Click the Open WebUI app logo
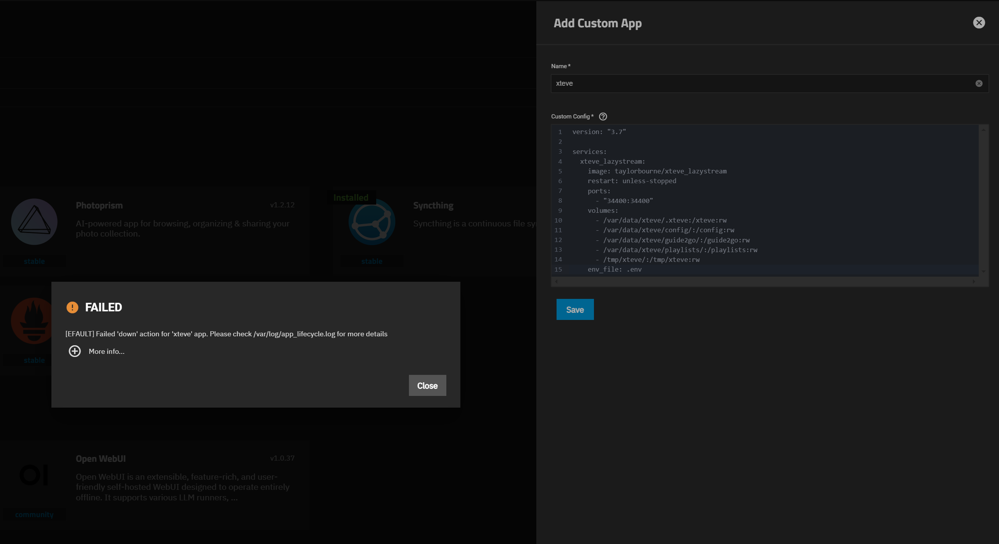This screenshot has height=544, width=999. tap(34, 475)
